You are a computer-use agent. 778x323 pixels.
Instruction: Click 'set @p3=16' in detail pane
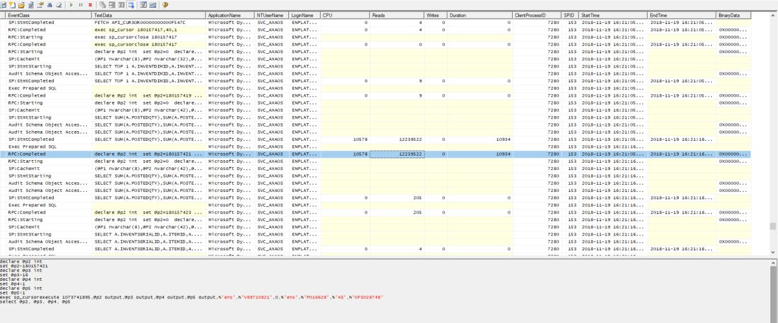click(x=14, y=274)
